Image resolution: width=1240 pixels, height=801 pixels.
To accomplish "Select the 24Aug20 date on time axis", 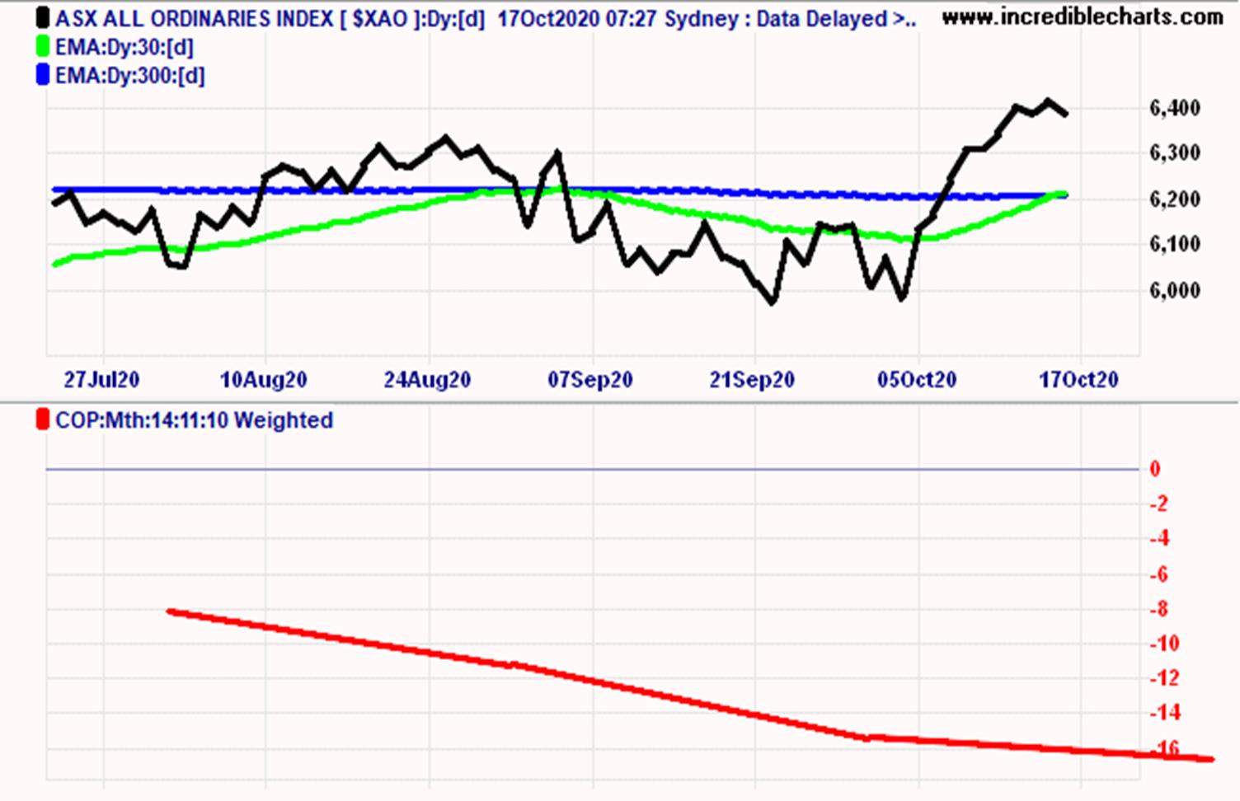I will pyautogui.click(x=427, y=380).
